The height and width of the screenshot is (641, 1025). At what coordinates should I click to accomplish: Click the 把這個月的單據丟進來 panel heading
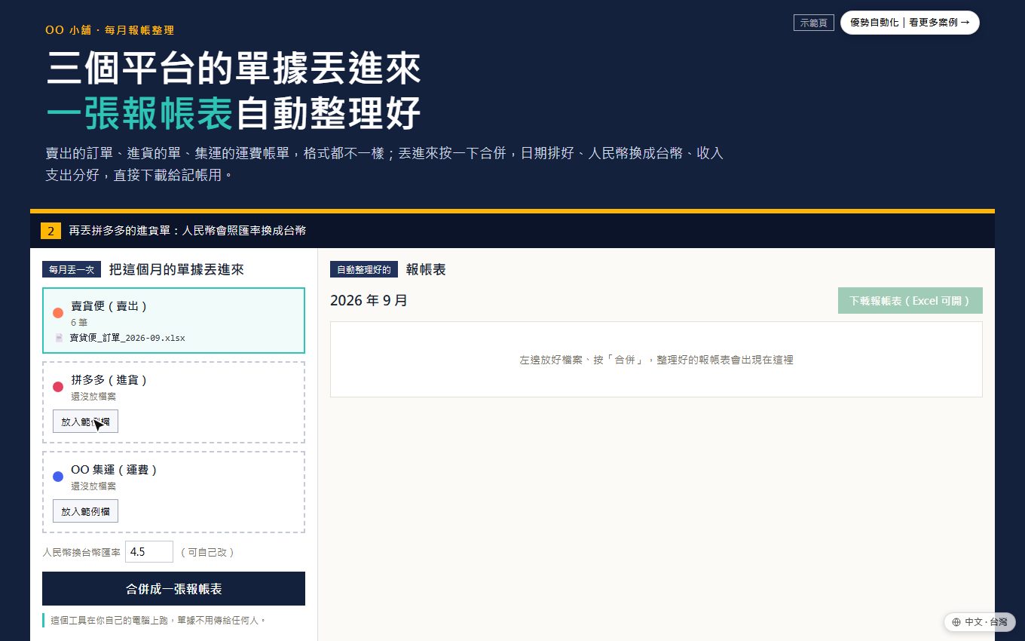(x=176, y=269)
